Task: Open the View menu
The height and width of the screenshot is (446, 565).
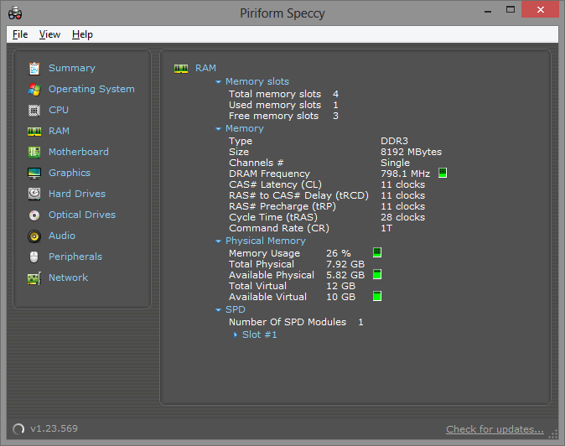Action: (x=49, y=34)
